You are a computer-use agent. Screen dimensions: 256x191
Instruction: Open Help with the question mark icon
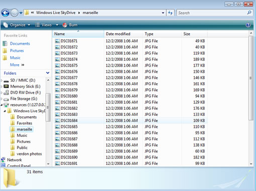[248, 25]
